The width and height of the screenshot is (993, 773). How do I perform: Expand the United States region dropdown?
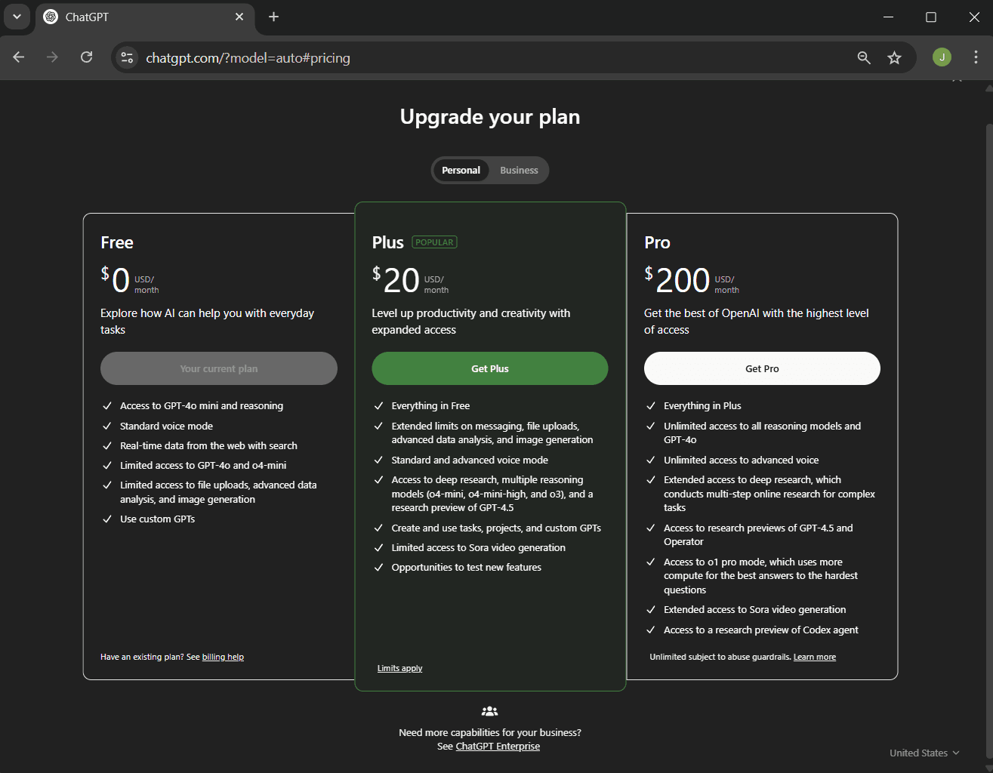(x=924, y=753)
